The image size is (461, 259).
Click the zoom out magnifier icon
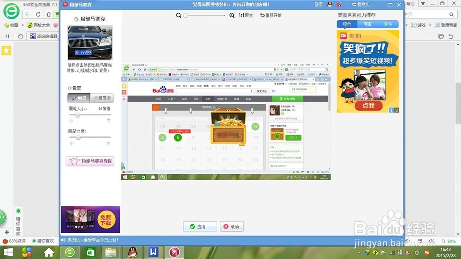[178, 15]
